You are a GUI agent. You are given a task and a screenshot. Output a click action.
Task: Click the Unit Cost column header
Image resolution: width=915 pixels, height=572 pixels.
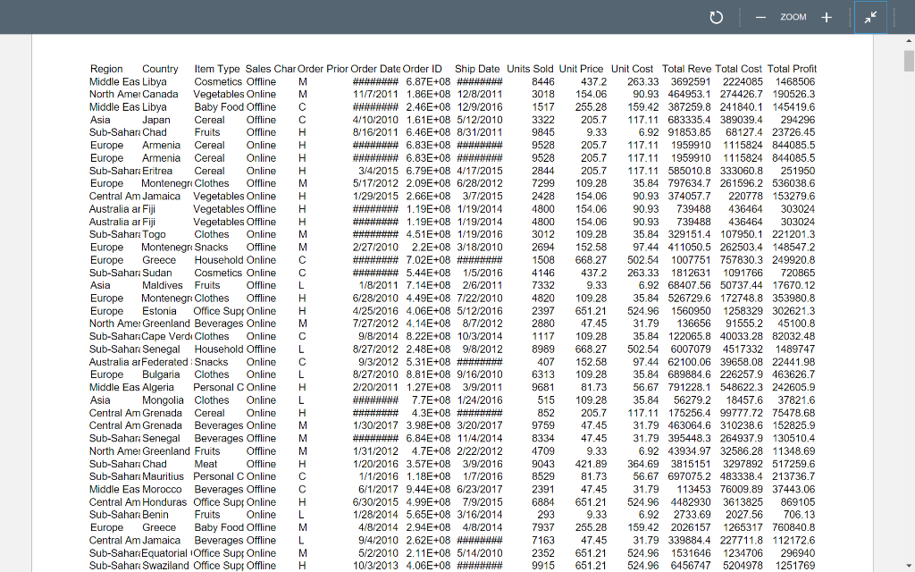[x=632, y=69]
